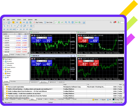Open Signals icon in top toolbar
The height and width of the screenshot is (106, 138).
tap(24, 22)
